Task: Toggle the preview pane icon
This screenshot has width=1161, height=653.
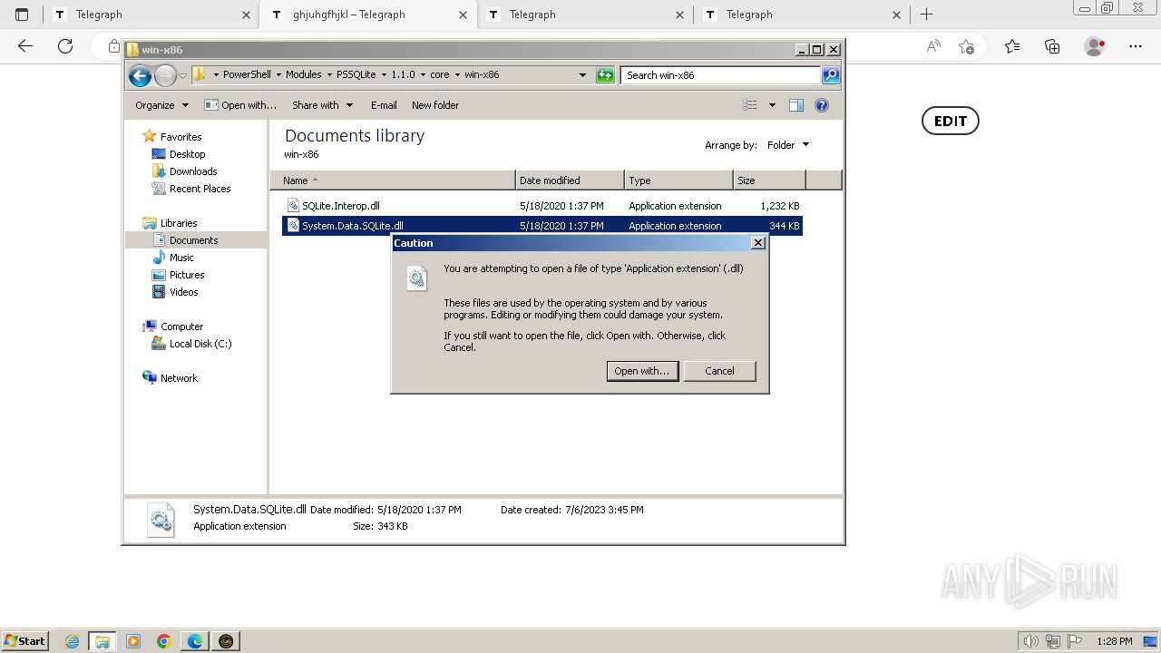Action: [796, 105]
